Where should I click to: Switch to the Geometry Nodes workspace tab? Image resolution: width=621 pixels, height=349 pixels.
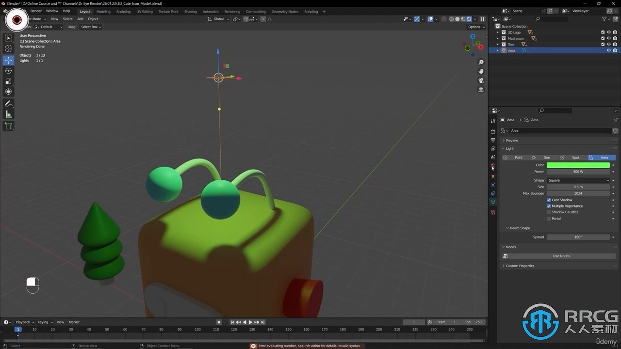pos(285,12)
